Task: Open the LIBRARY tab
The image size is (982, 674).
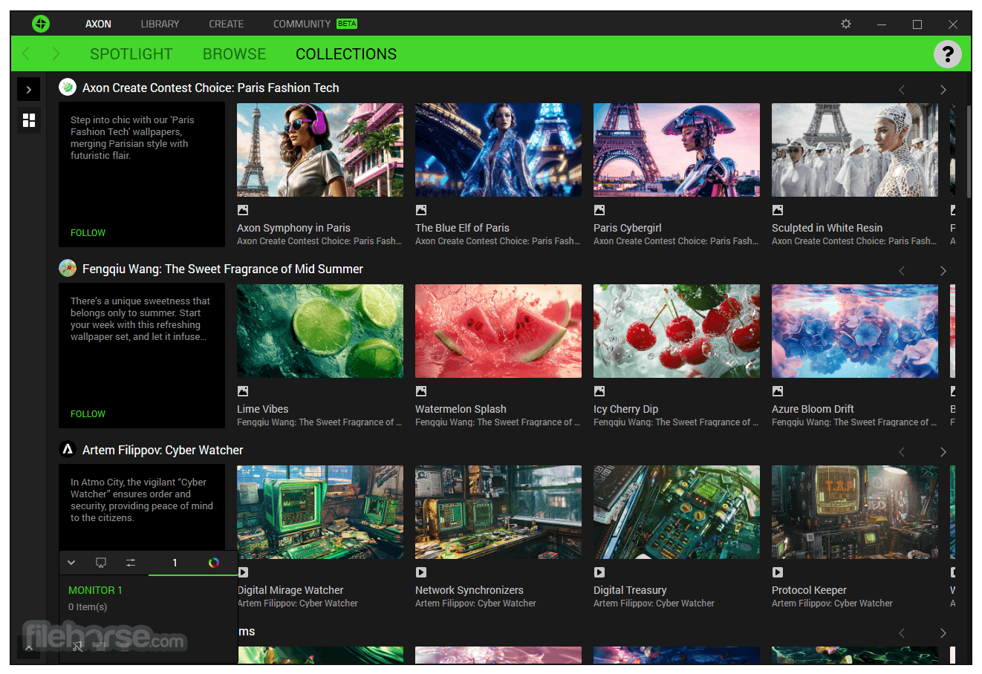Action: point(160,24)
